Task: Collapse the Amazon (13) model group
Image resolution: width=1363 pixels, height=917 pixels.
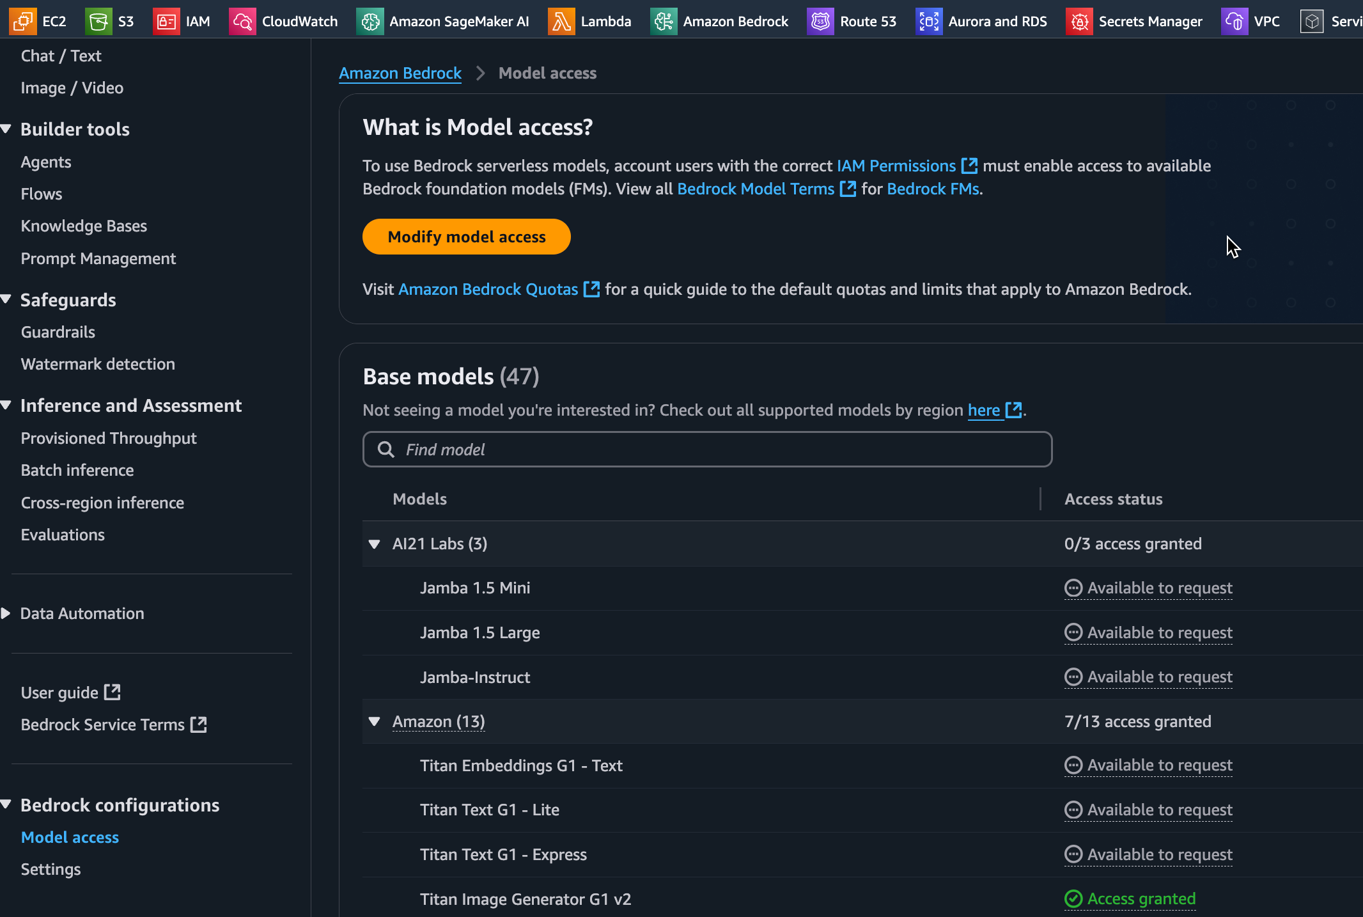Action: pos(375,722)
